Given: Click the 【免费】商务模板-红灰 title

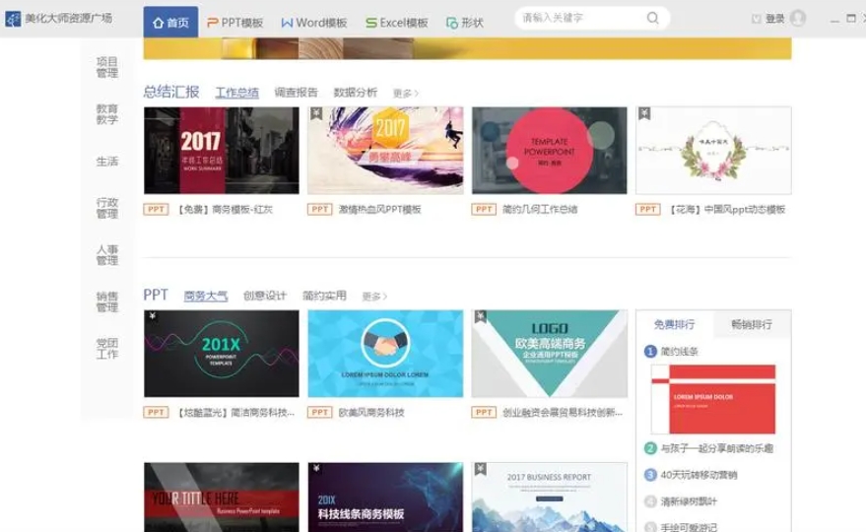Looking at the screenshot, I should 225,210.
